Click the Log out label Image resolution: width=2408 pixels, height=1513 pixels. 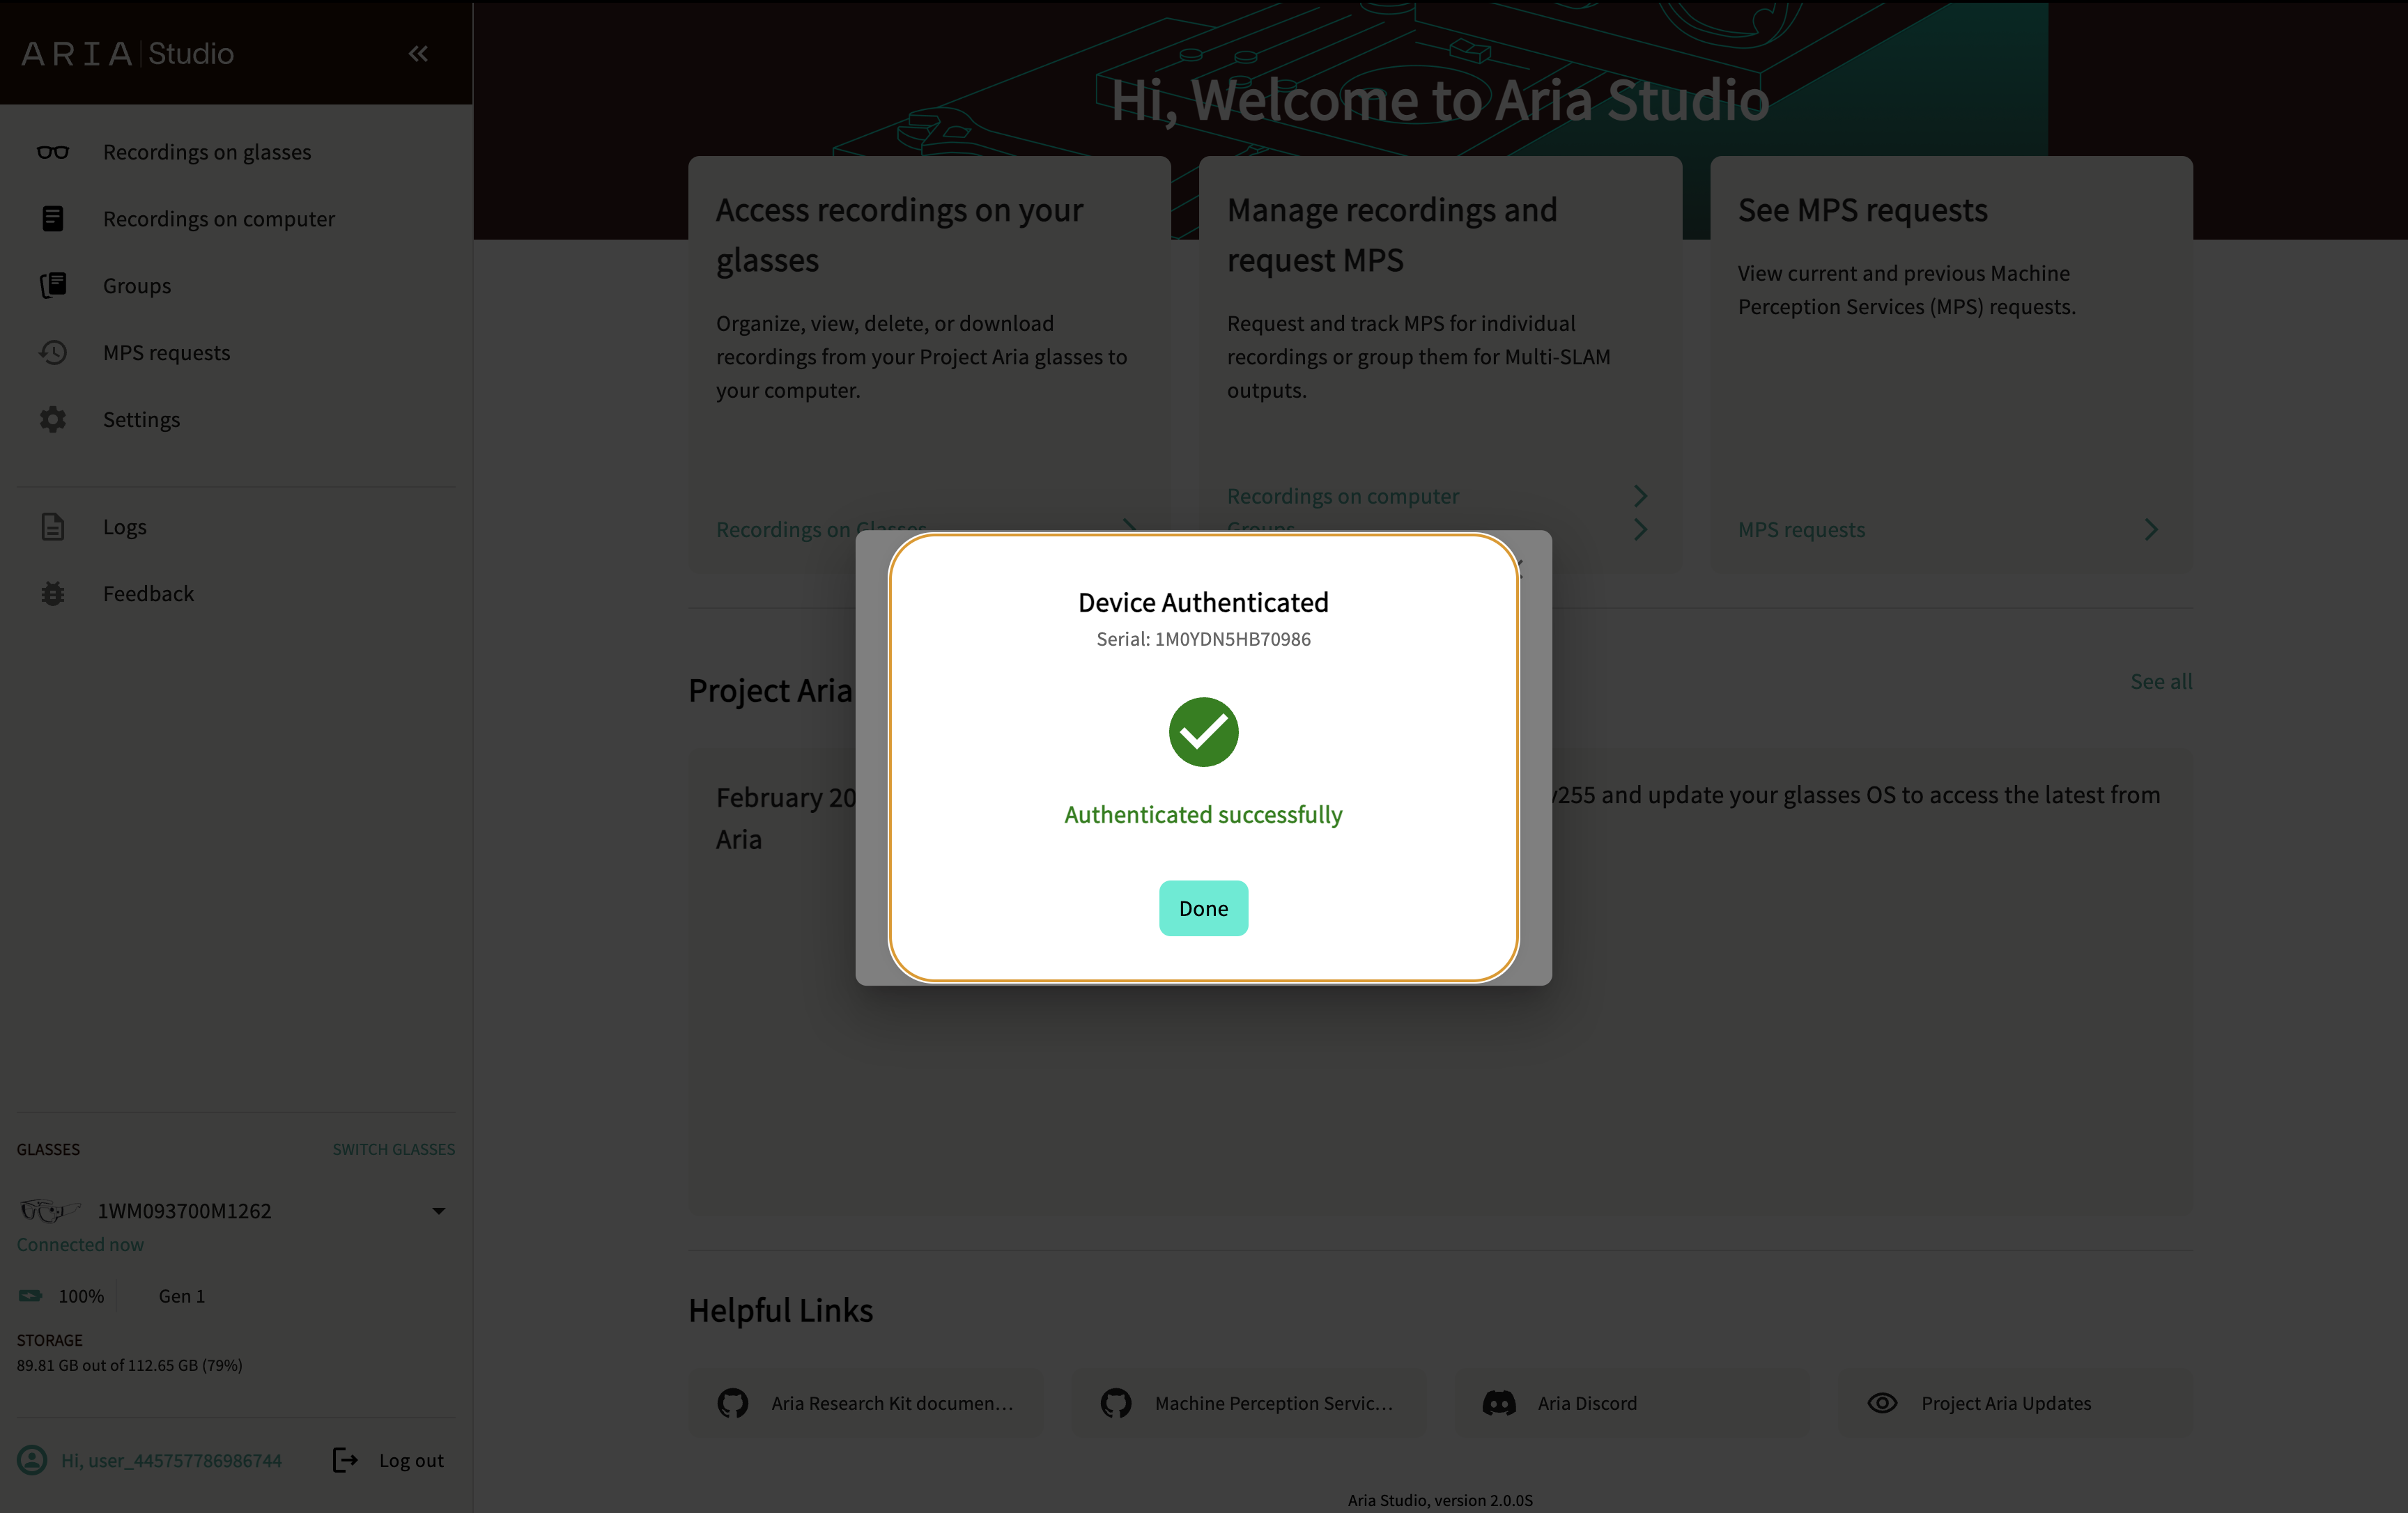[411, 1460]
